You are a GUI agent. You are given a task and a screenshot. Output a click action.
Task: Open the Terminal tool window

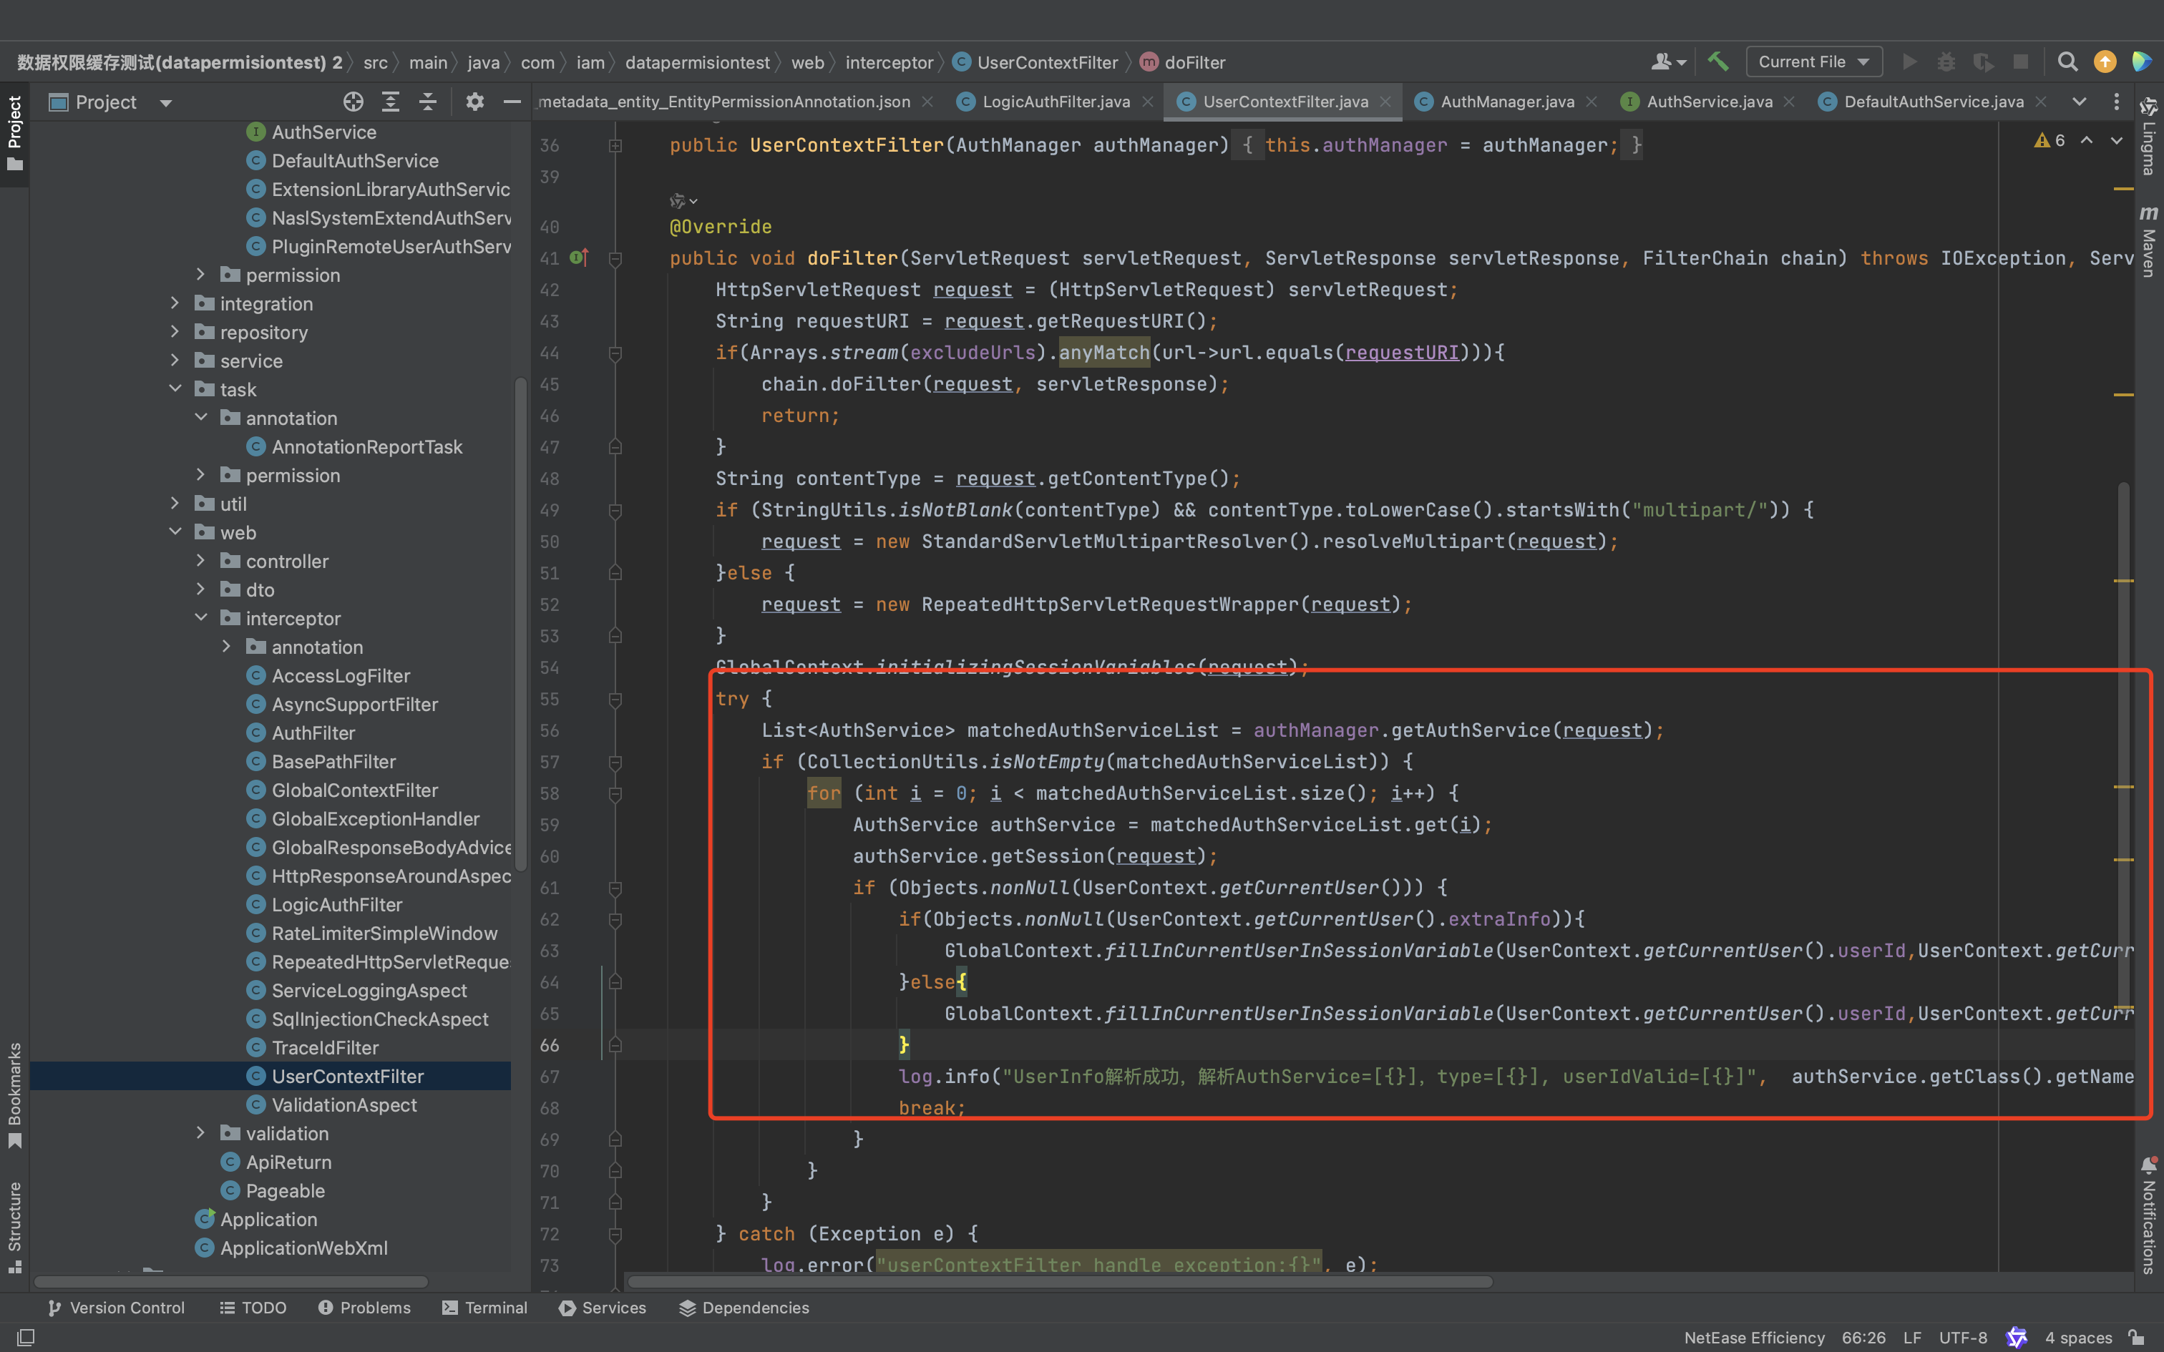486,1308
